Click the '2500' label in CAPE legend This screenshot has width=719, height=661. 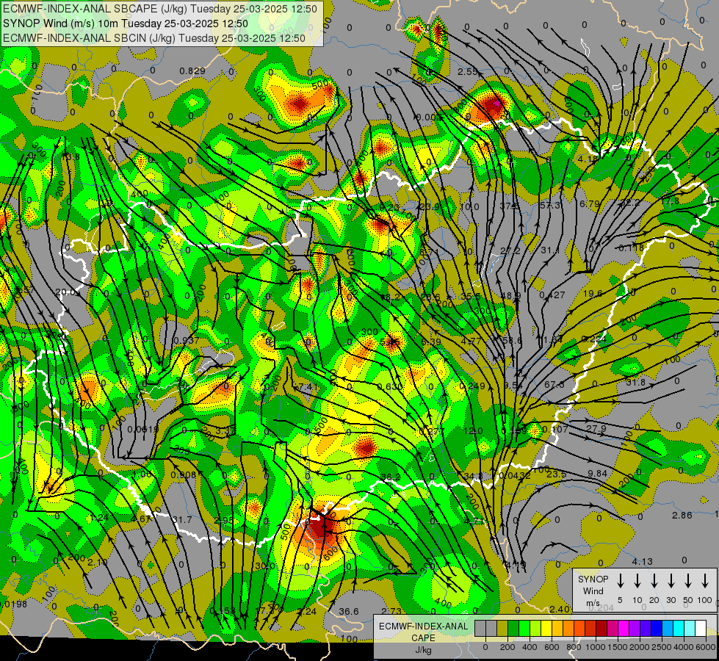662,647
